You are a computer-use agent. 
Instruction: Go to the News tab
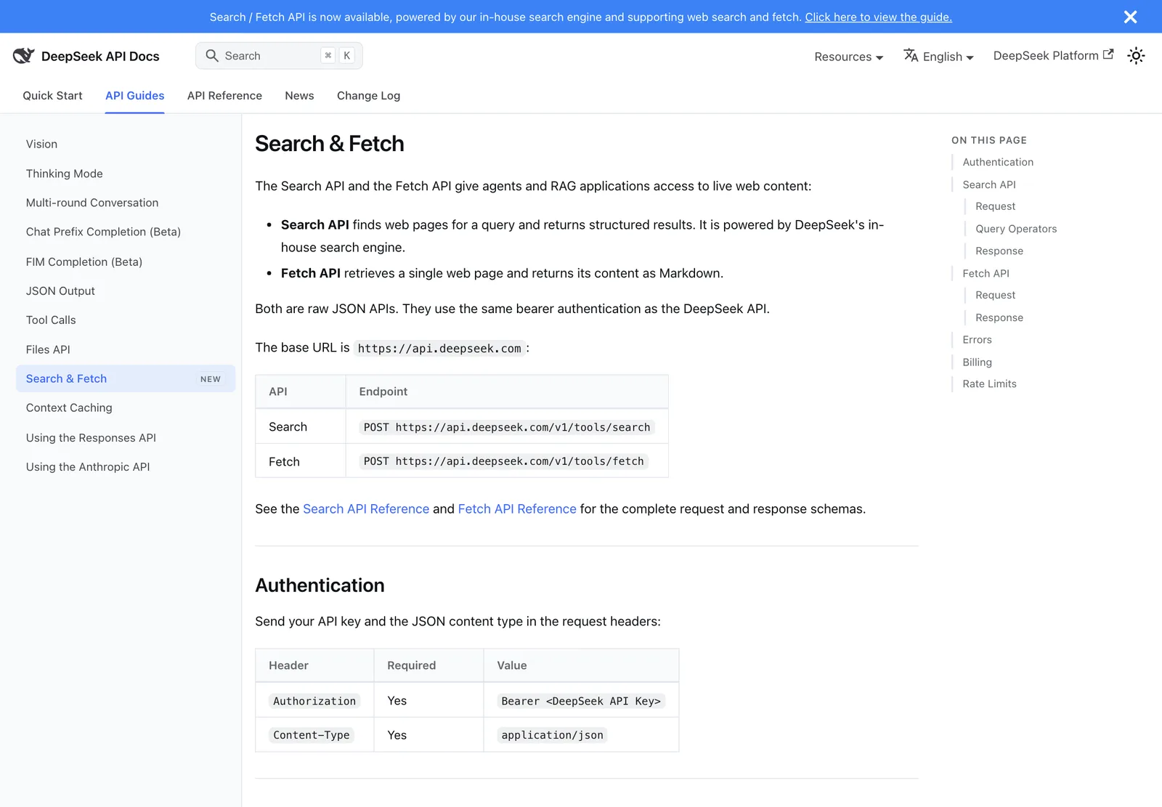click(x=299, y=96)
